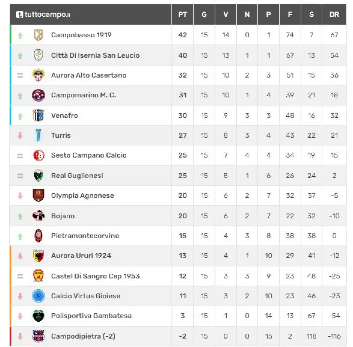Sort by DR goal difference header

point(334,15)
